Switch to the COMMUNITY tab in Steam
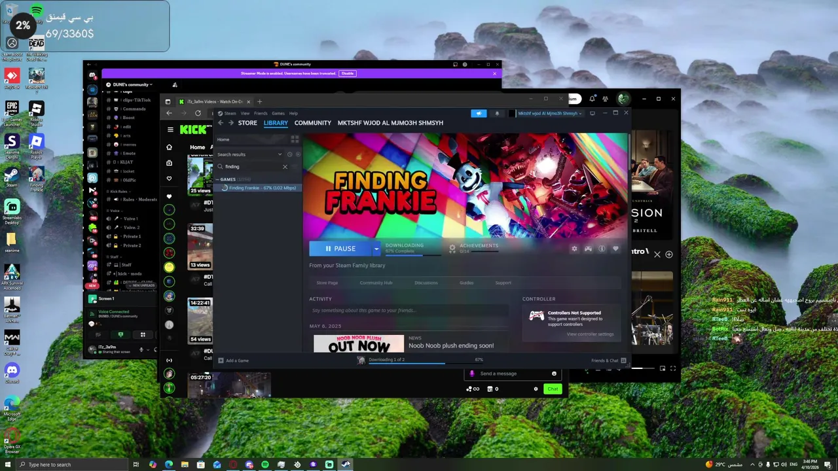Image resolution: width=838 pixels, height=471 pixels. [312, 123]
